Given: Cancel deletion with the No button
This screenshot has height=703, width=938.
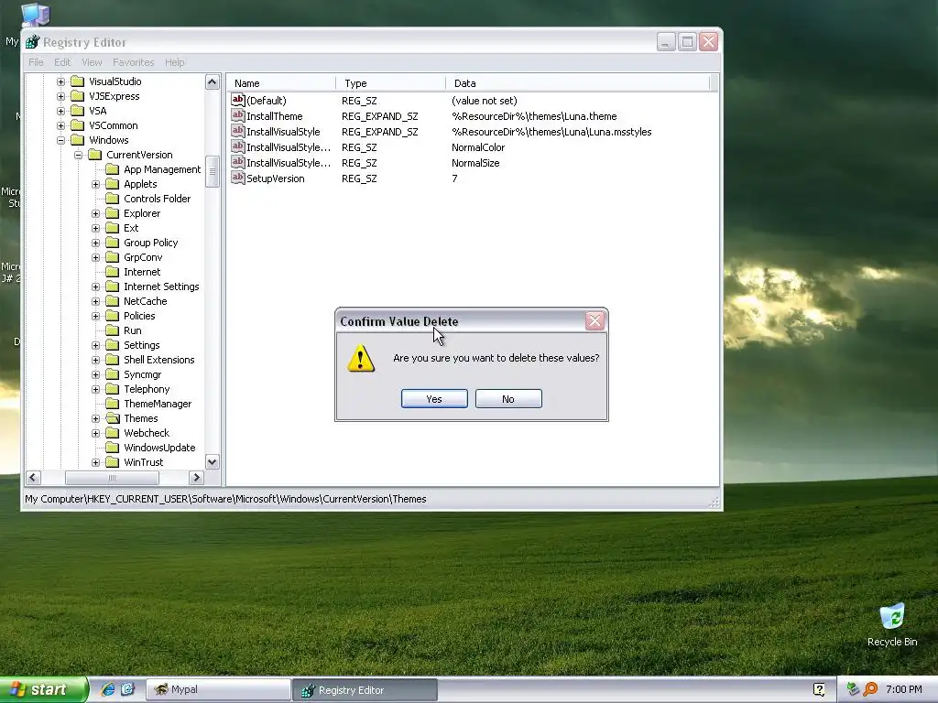Looking at the screenshot, I should (508, 399).
